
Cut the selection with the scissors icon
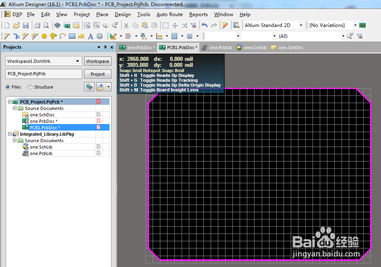click(x=126, y=25)
